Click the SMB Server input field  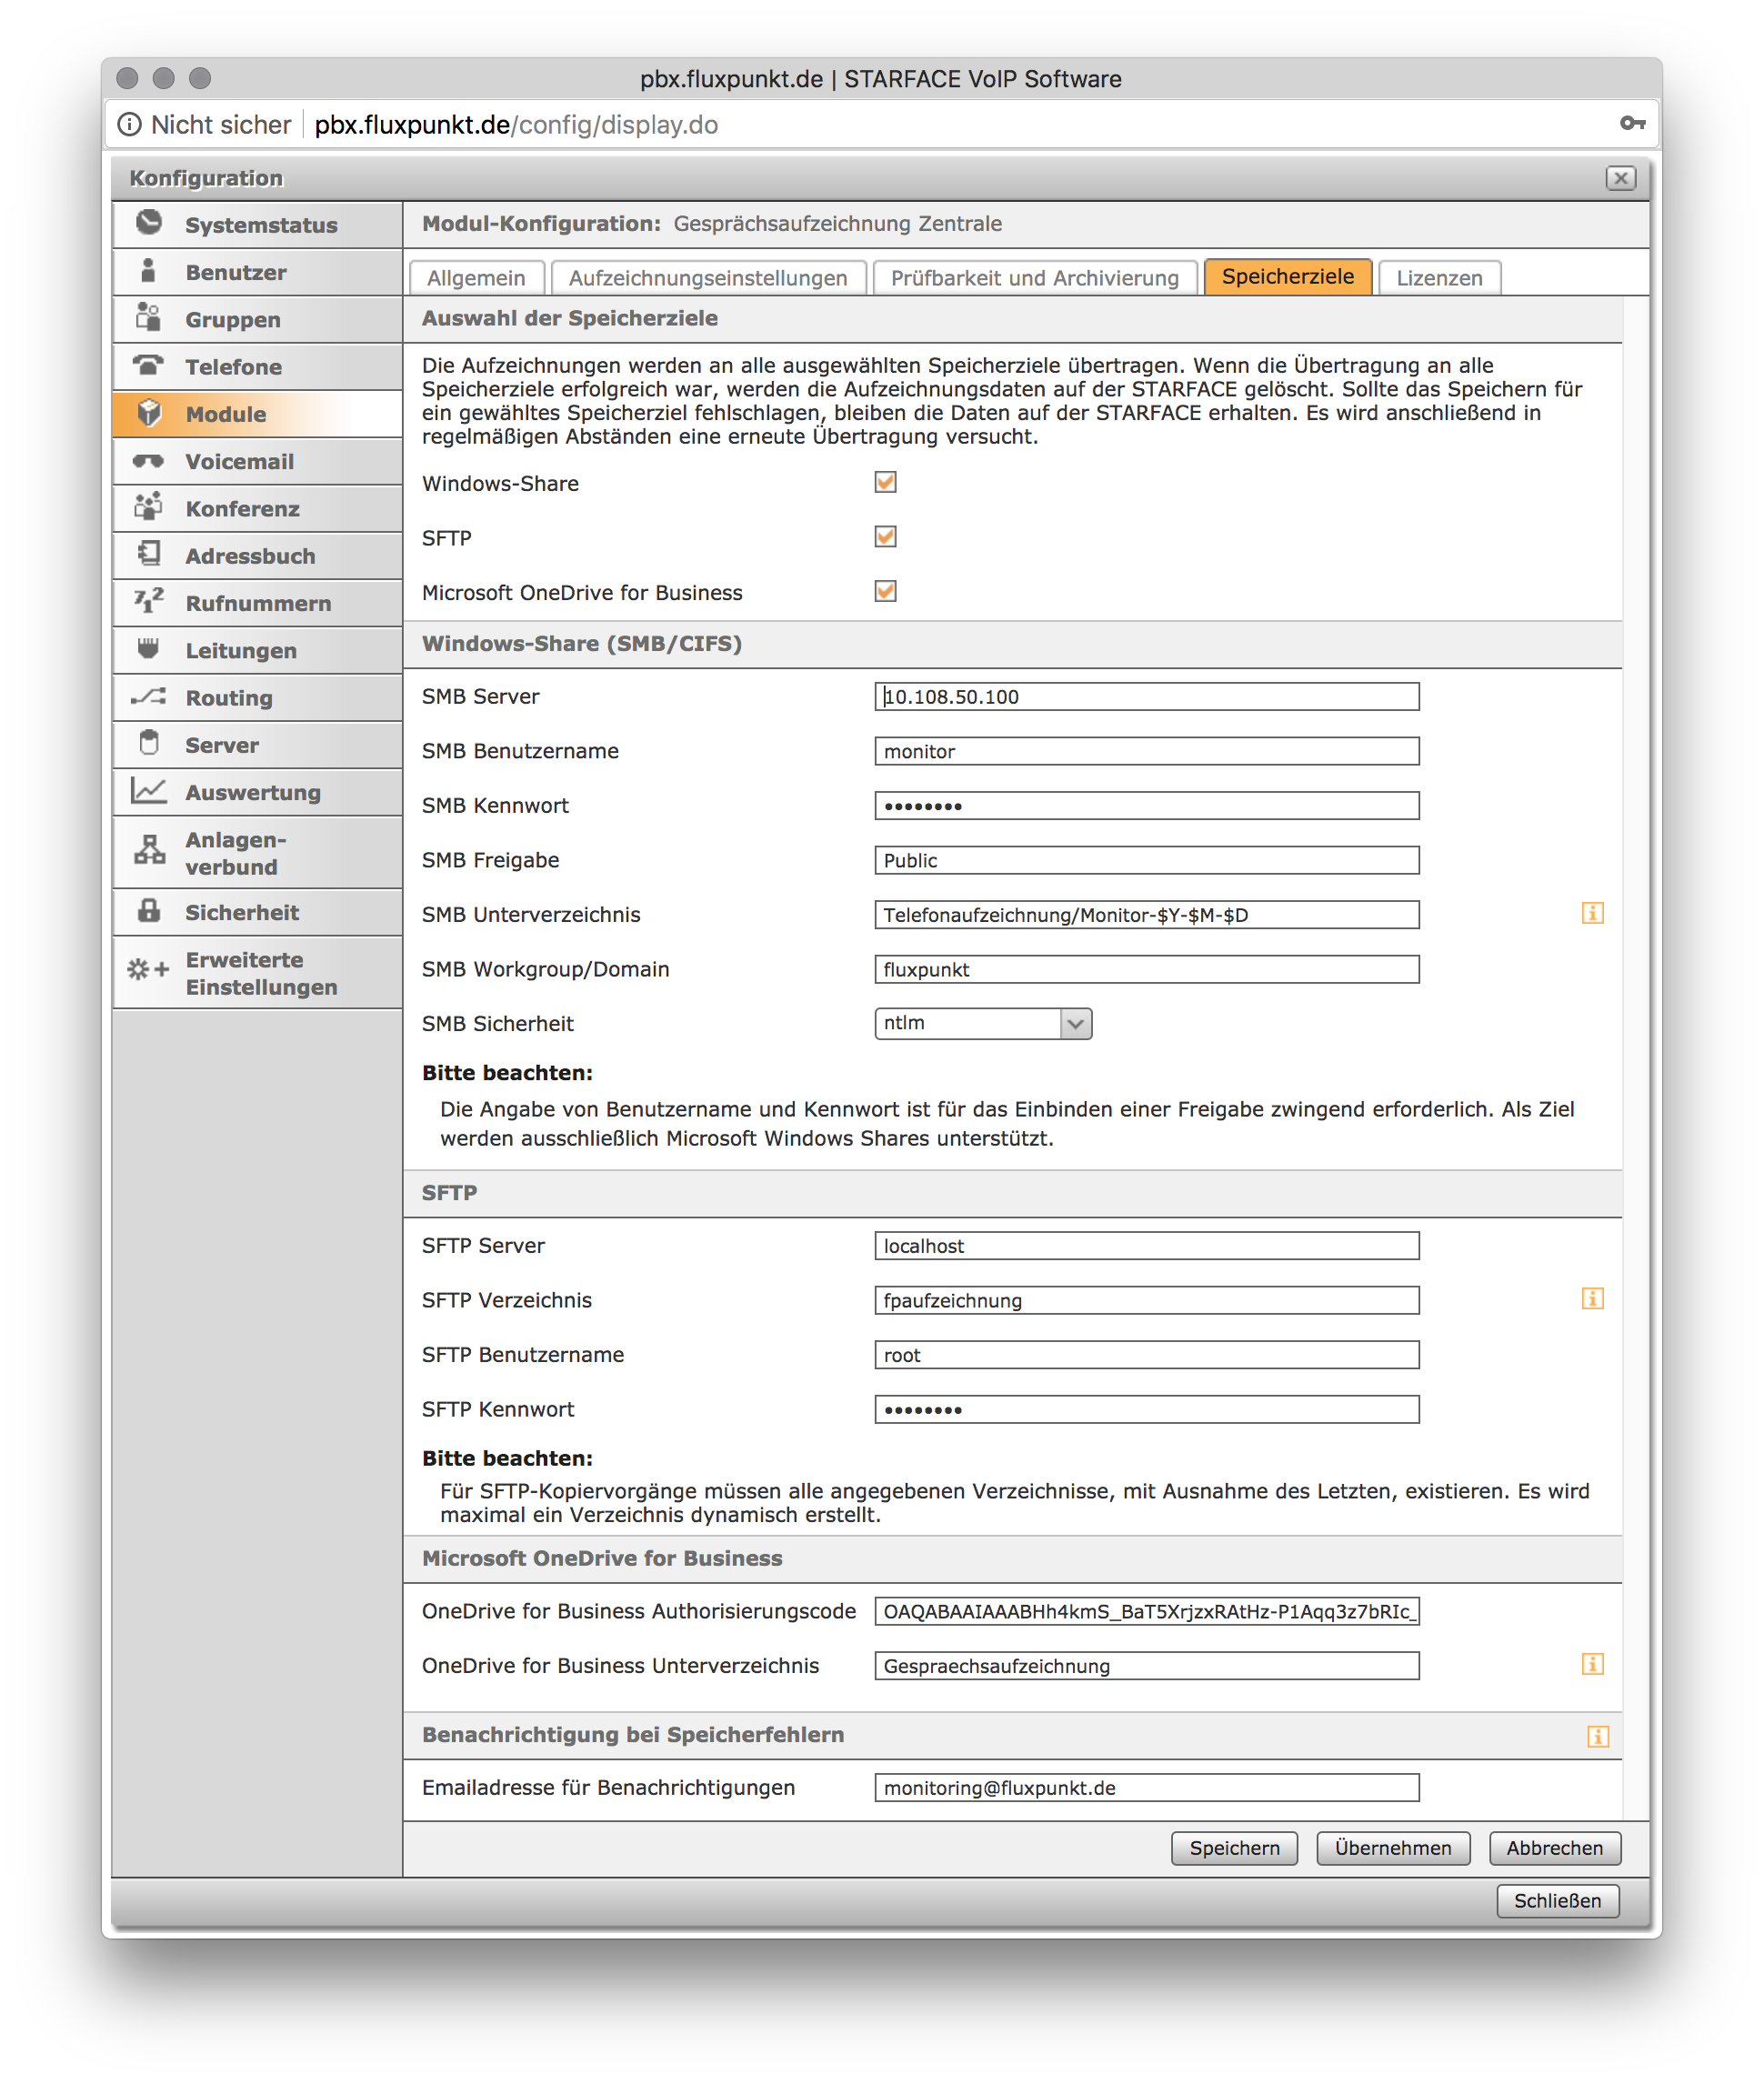pos(1147,697)
